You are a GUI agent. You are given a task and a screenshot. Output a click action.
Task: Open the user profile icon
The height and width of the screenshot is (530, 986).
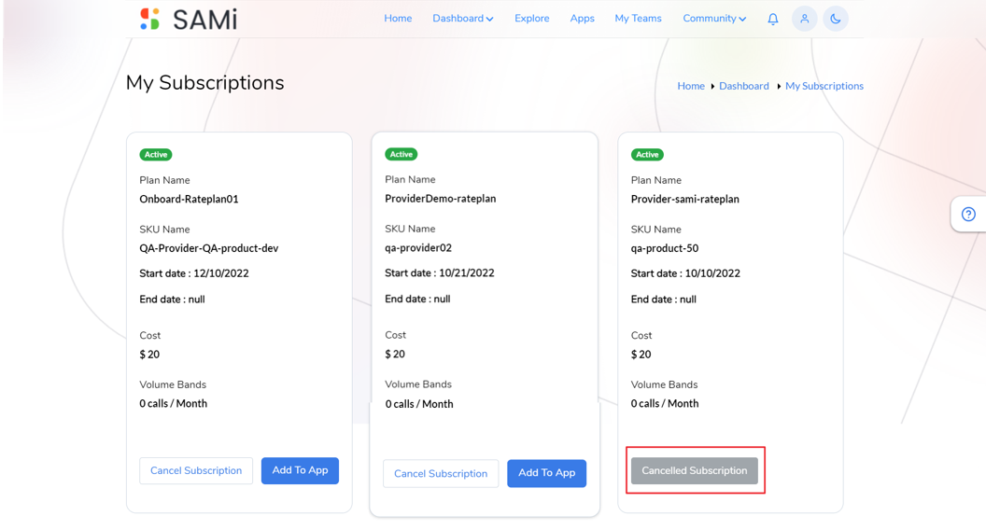[804, 19]
